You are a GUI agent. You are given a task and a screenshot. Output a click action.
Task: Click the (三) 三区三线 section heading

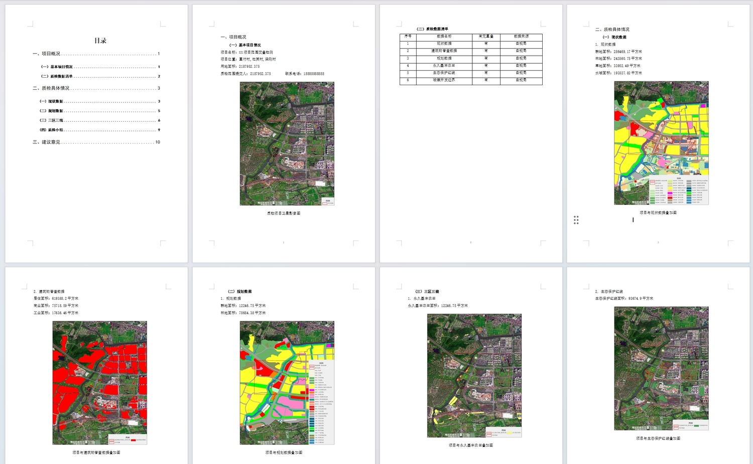point(427,292)
